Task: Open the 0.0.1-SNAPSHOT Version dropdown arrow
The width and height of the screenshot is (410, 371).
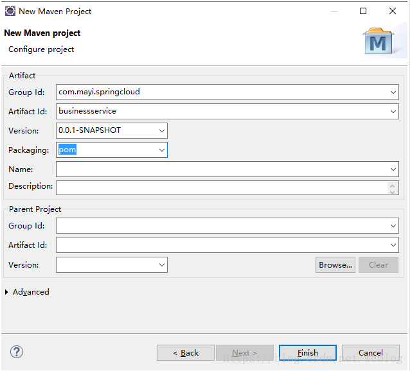Action: click(162, 130)
